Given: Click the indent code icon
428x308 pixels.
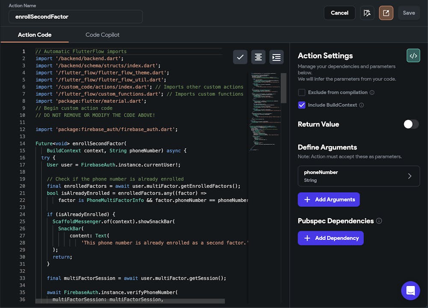Looking at the screenshot, I should (x=276, y=57).
